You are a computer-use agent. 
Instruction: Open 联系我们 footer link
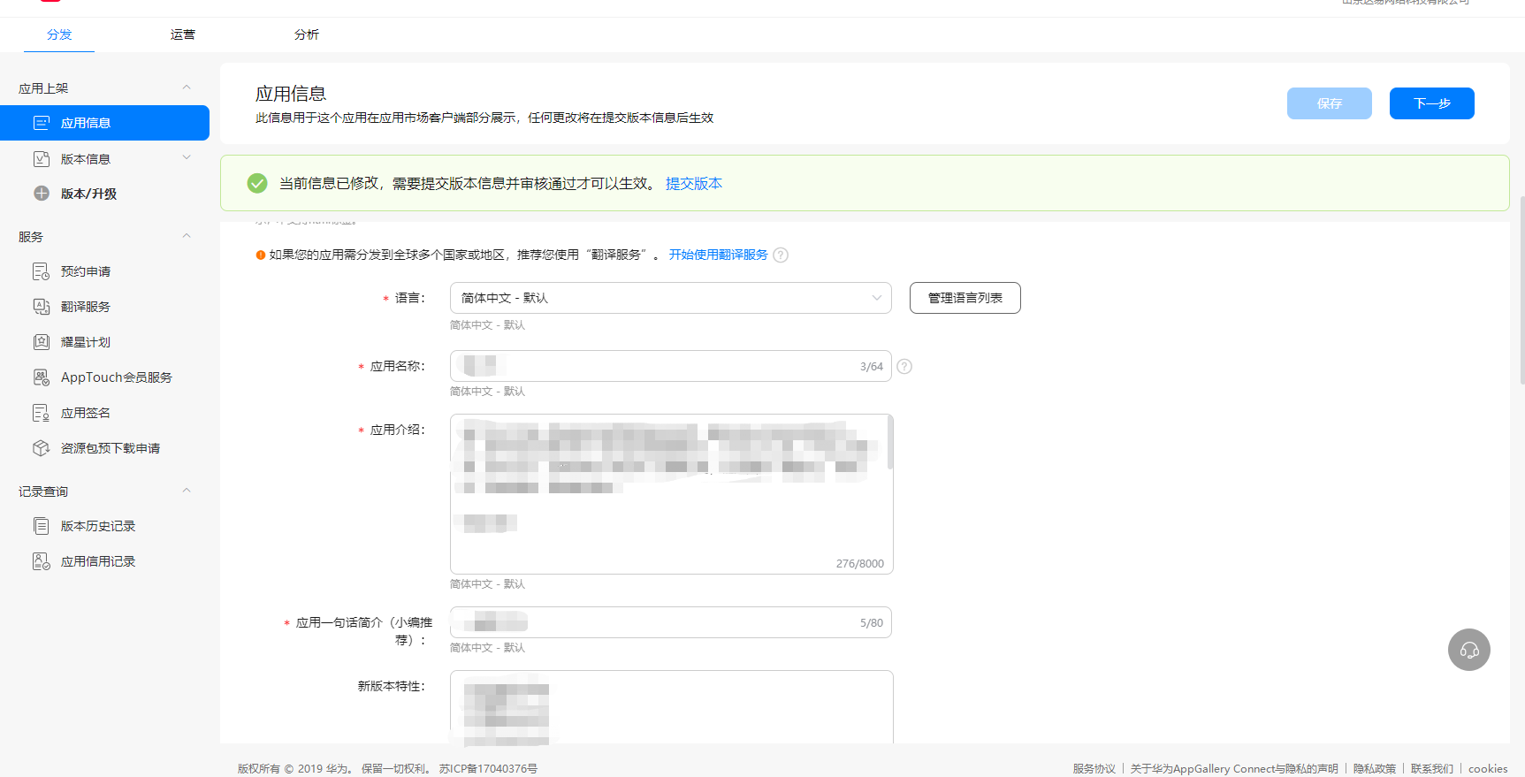pyautogui.click(x=1432, y=768)
